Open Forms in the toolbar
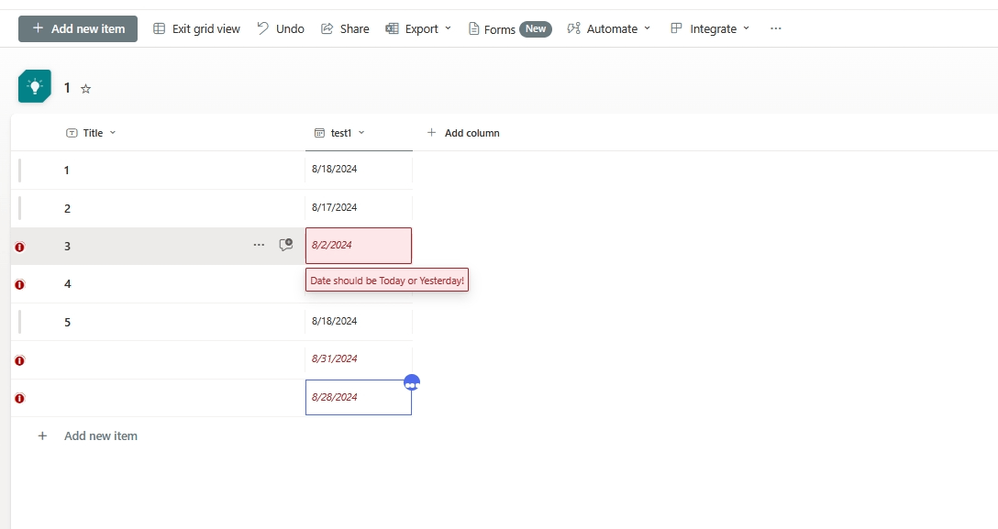The width and height of the screenshot is (998, 529). point(510,28)
